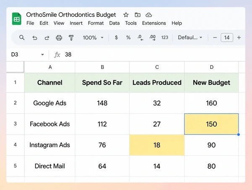Open the Format menu

[96, 23]
